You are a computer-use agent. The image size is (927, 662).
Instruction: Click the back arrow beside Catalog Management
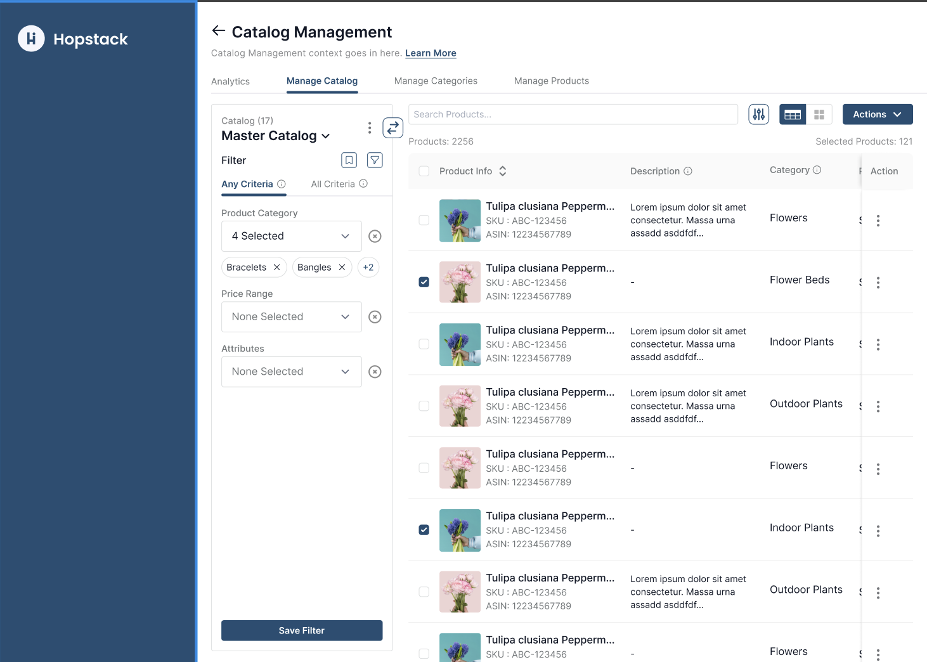[218, 31]
